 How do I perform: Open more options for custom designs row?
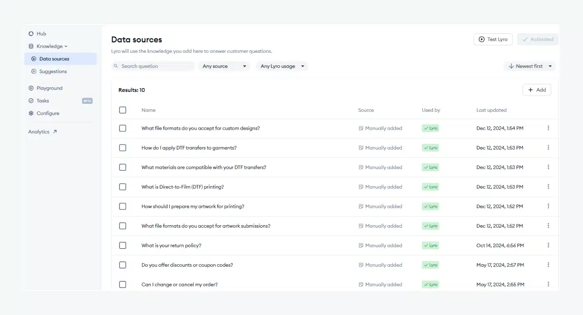[x=548, y=128]
